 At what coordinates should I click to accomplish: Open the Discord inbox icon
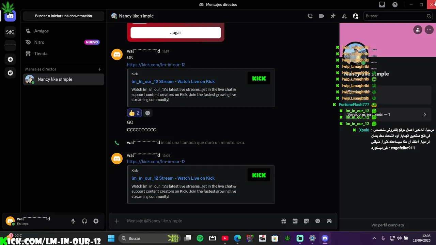click(382, 4)
